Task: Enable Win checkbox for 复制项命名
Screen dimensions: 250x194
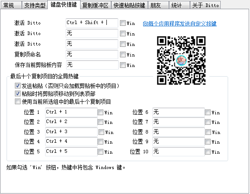Action: pos(123,54)
